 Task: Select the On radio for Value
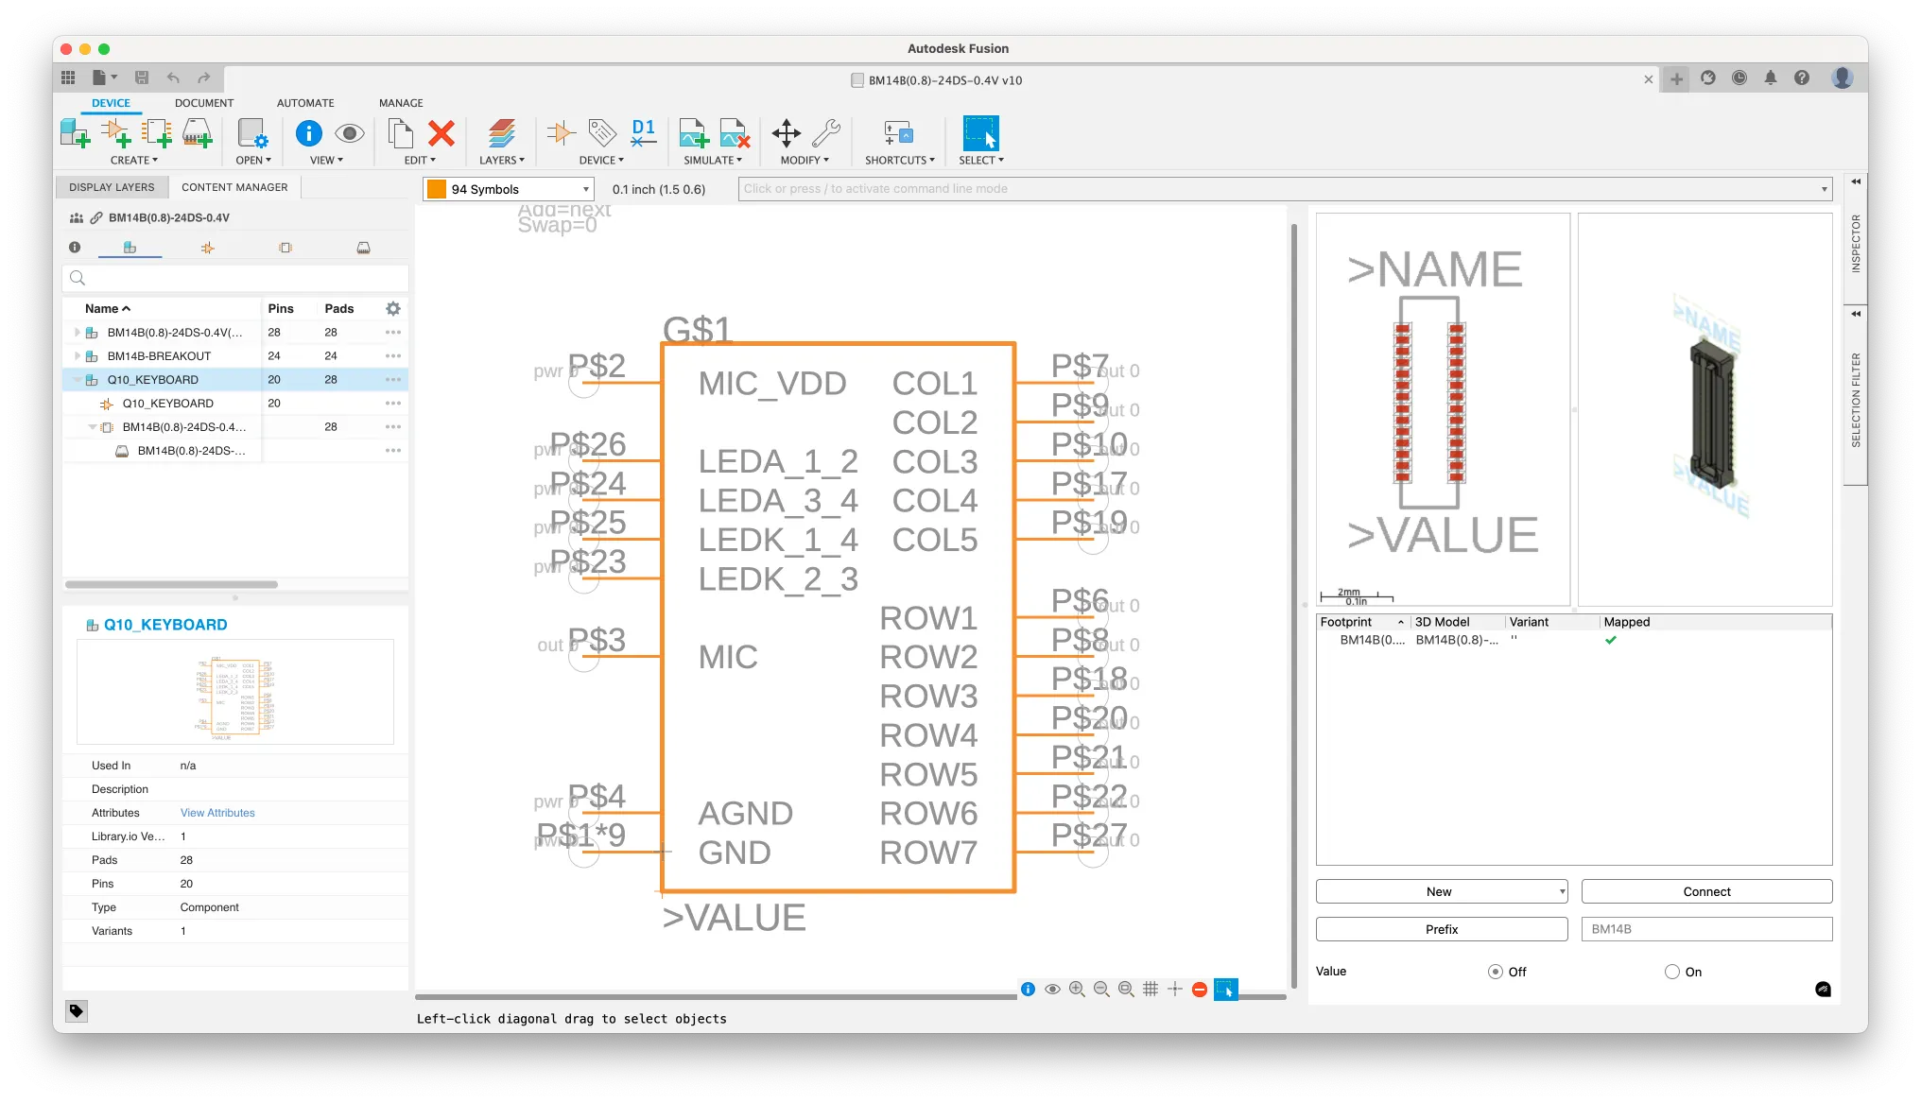coord(1671,972)
